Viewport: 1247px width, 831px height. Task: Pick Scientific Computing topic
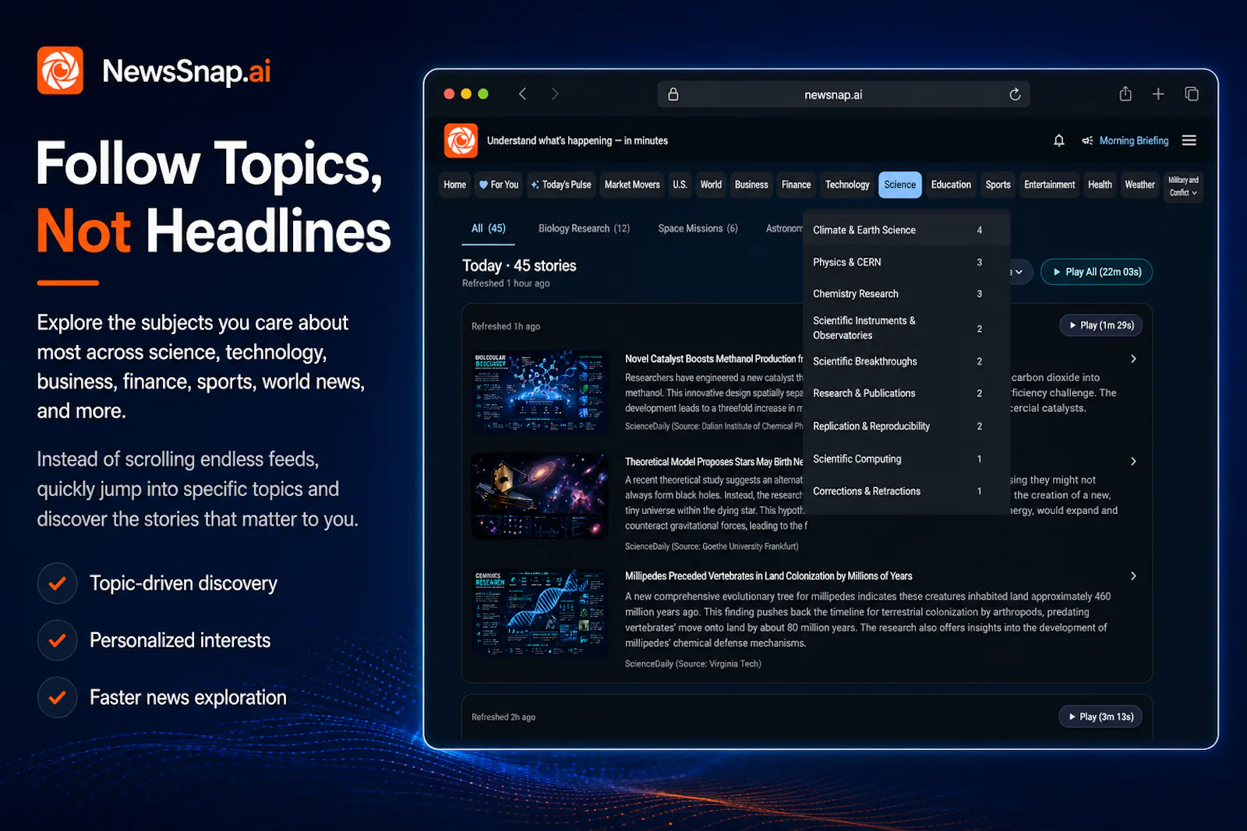click(906, 459)
